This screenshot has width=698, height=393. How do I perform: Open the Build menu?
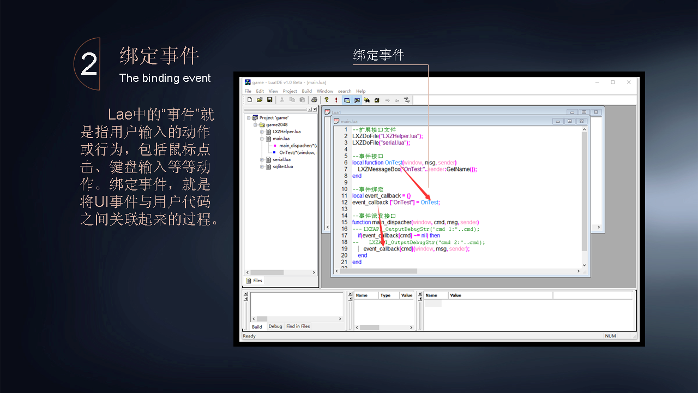point(307,91)
